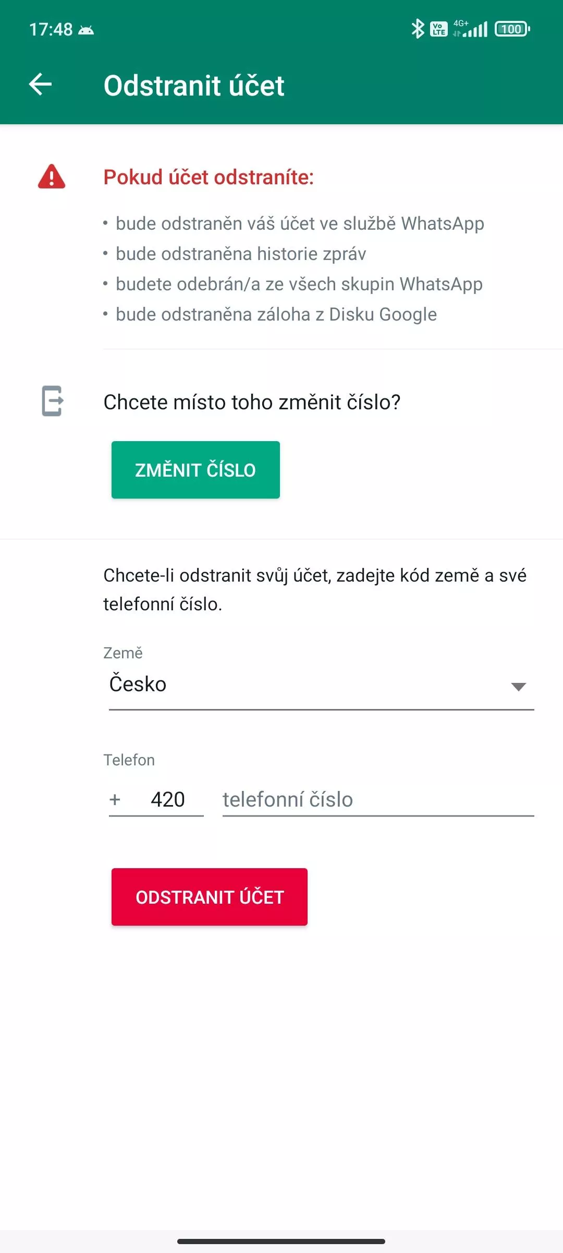Click the change number phone icon

(x=53, y=401)
